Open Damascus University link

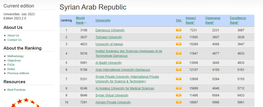point(110,30)
